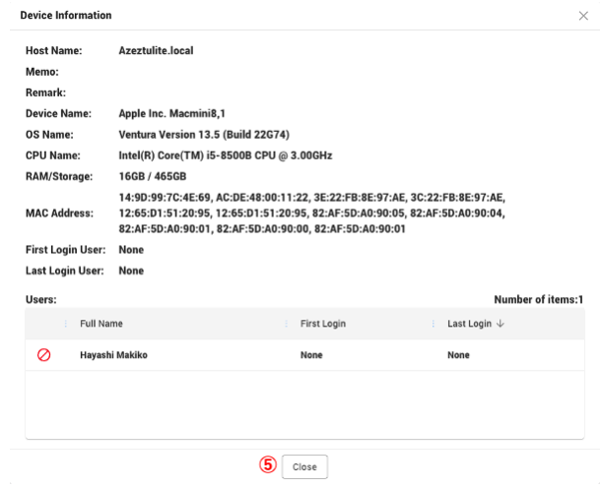The width and height of the screenshot is (600, 489).
Task: Sort users by the First Login column header
Action: (322, 324)
